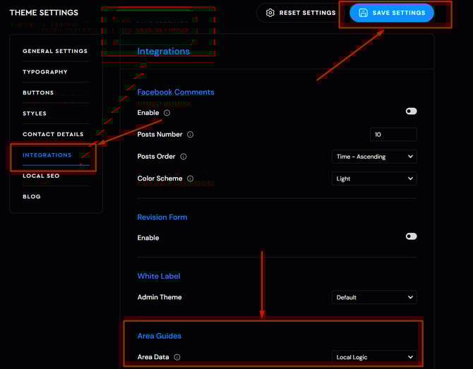Open General Settings in the sidebar
Screen dimensions: 473x369
[55, 51]
